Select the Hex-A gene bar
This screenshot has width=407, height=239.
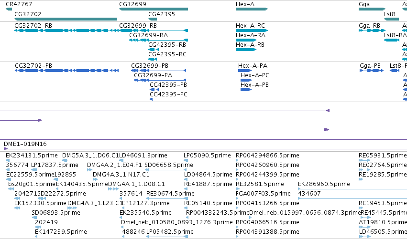pyautogui.click(x=252, y=9)
